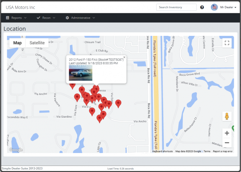The width and height of the screenshot is (241, 172).
Task: Zoom in on the map
Action: tap(227, 133)
